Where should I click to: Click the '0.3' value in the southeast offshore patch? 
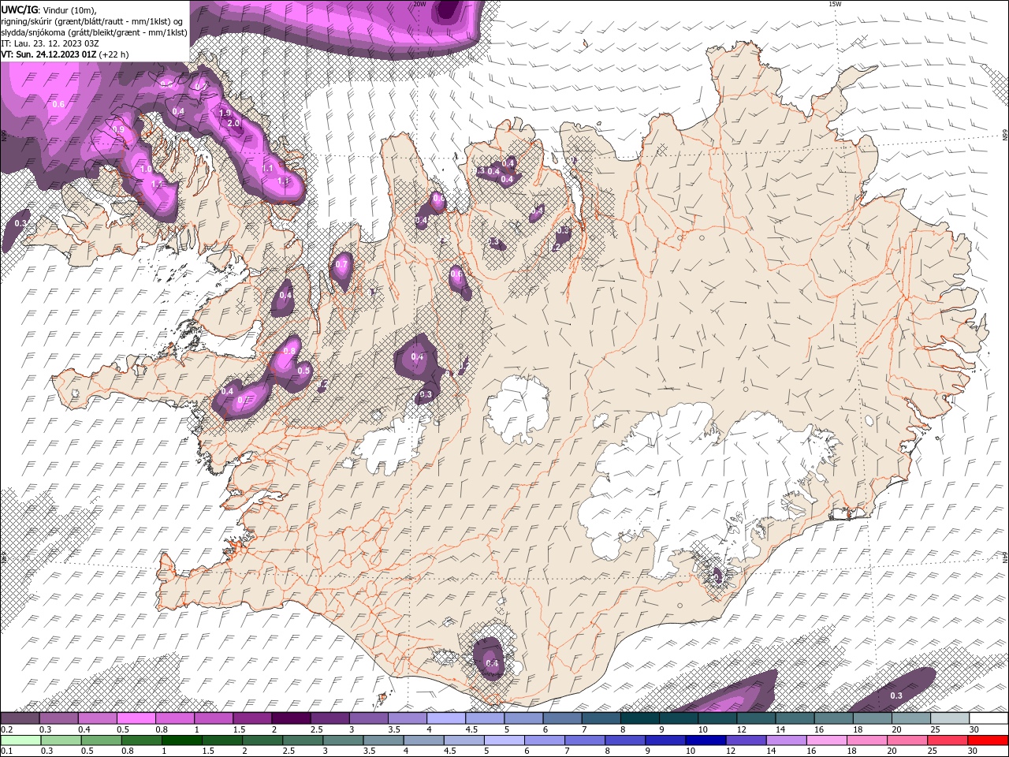coord(896,695)
